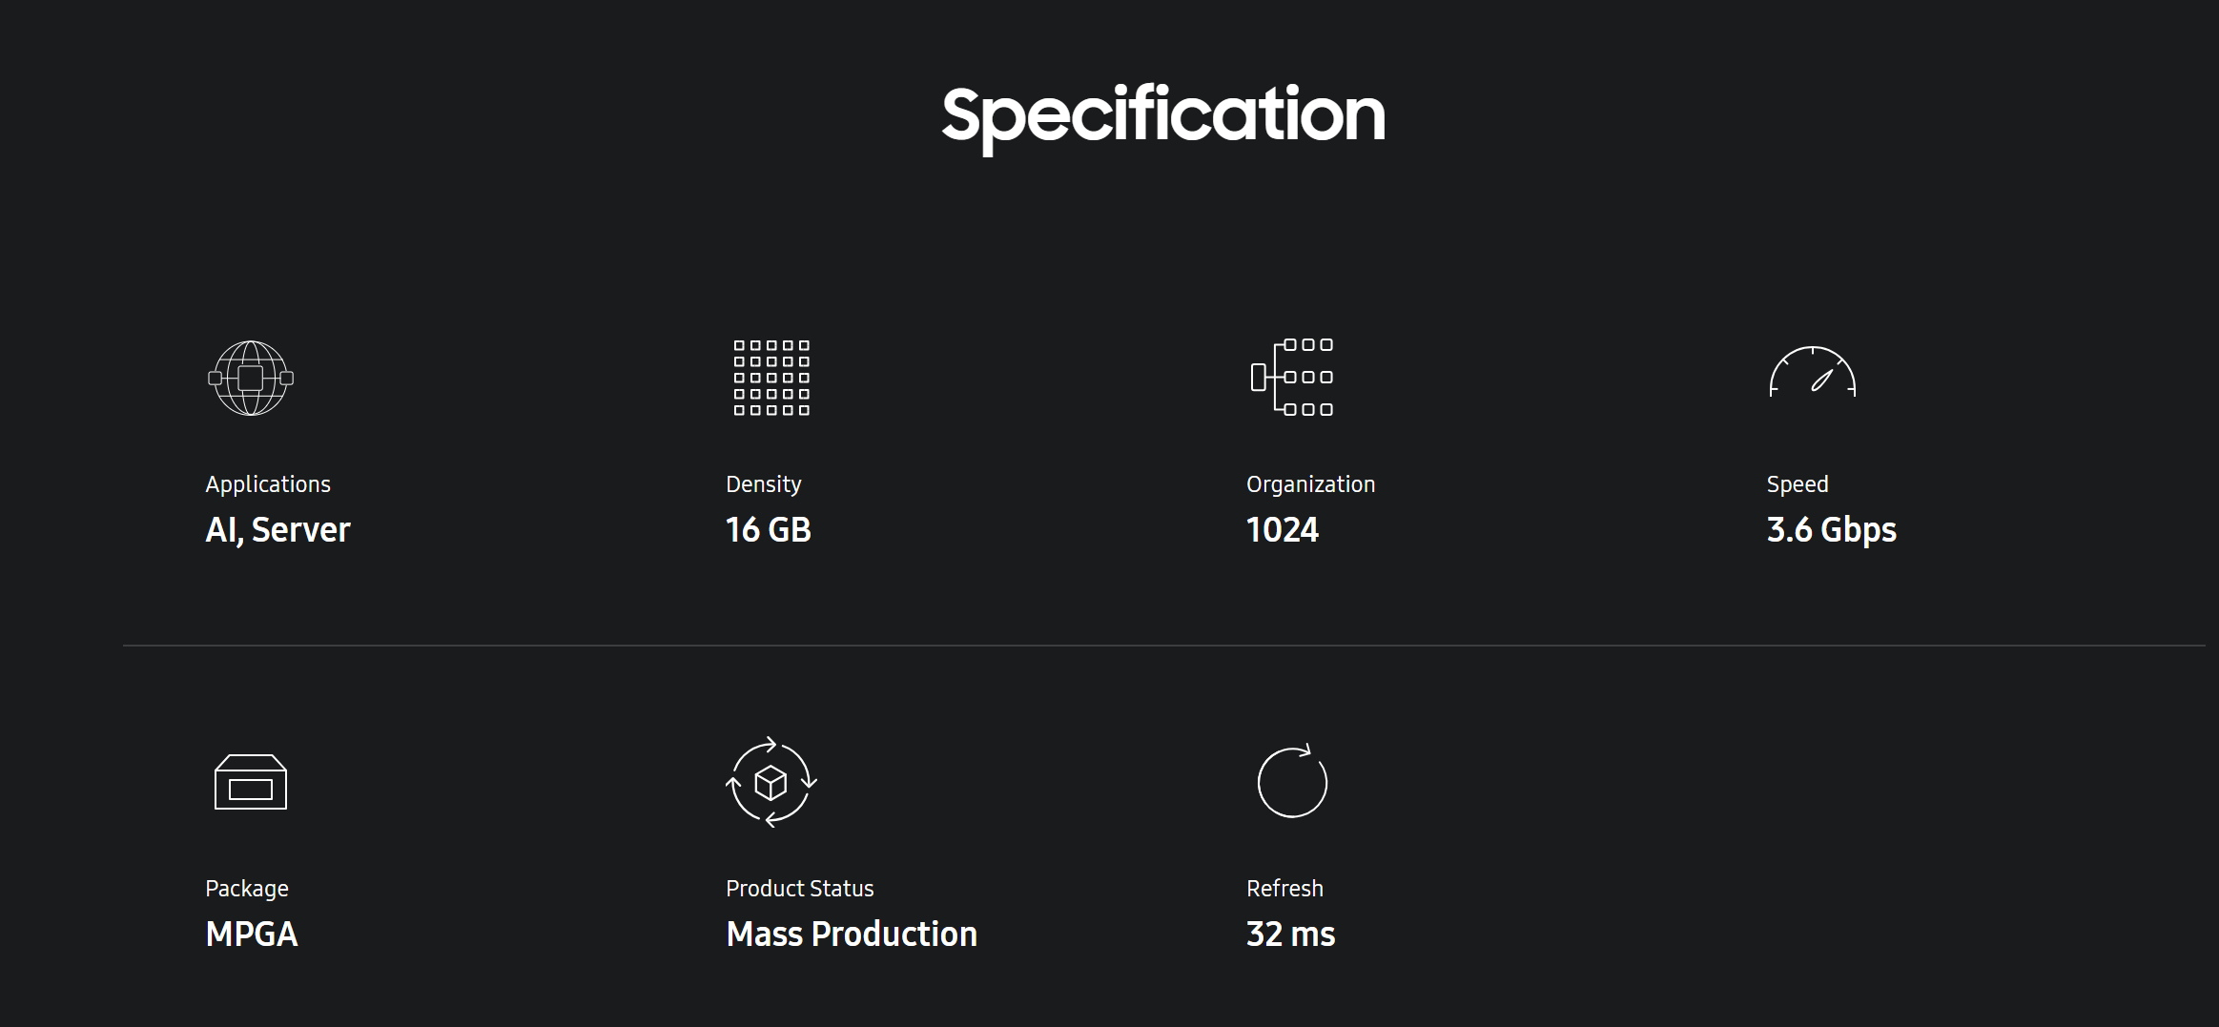Click the AI, Server value
This screenshot has height=1027, width=2219.
point(277,530)
